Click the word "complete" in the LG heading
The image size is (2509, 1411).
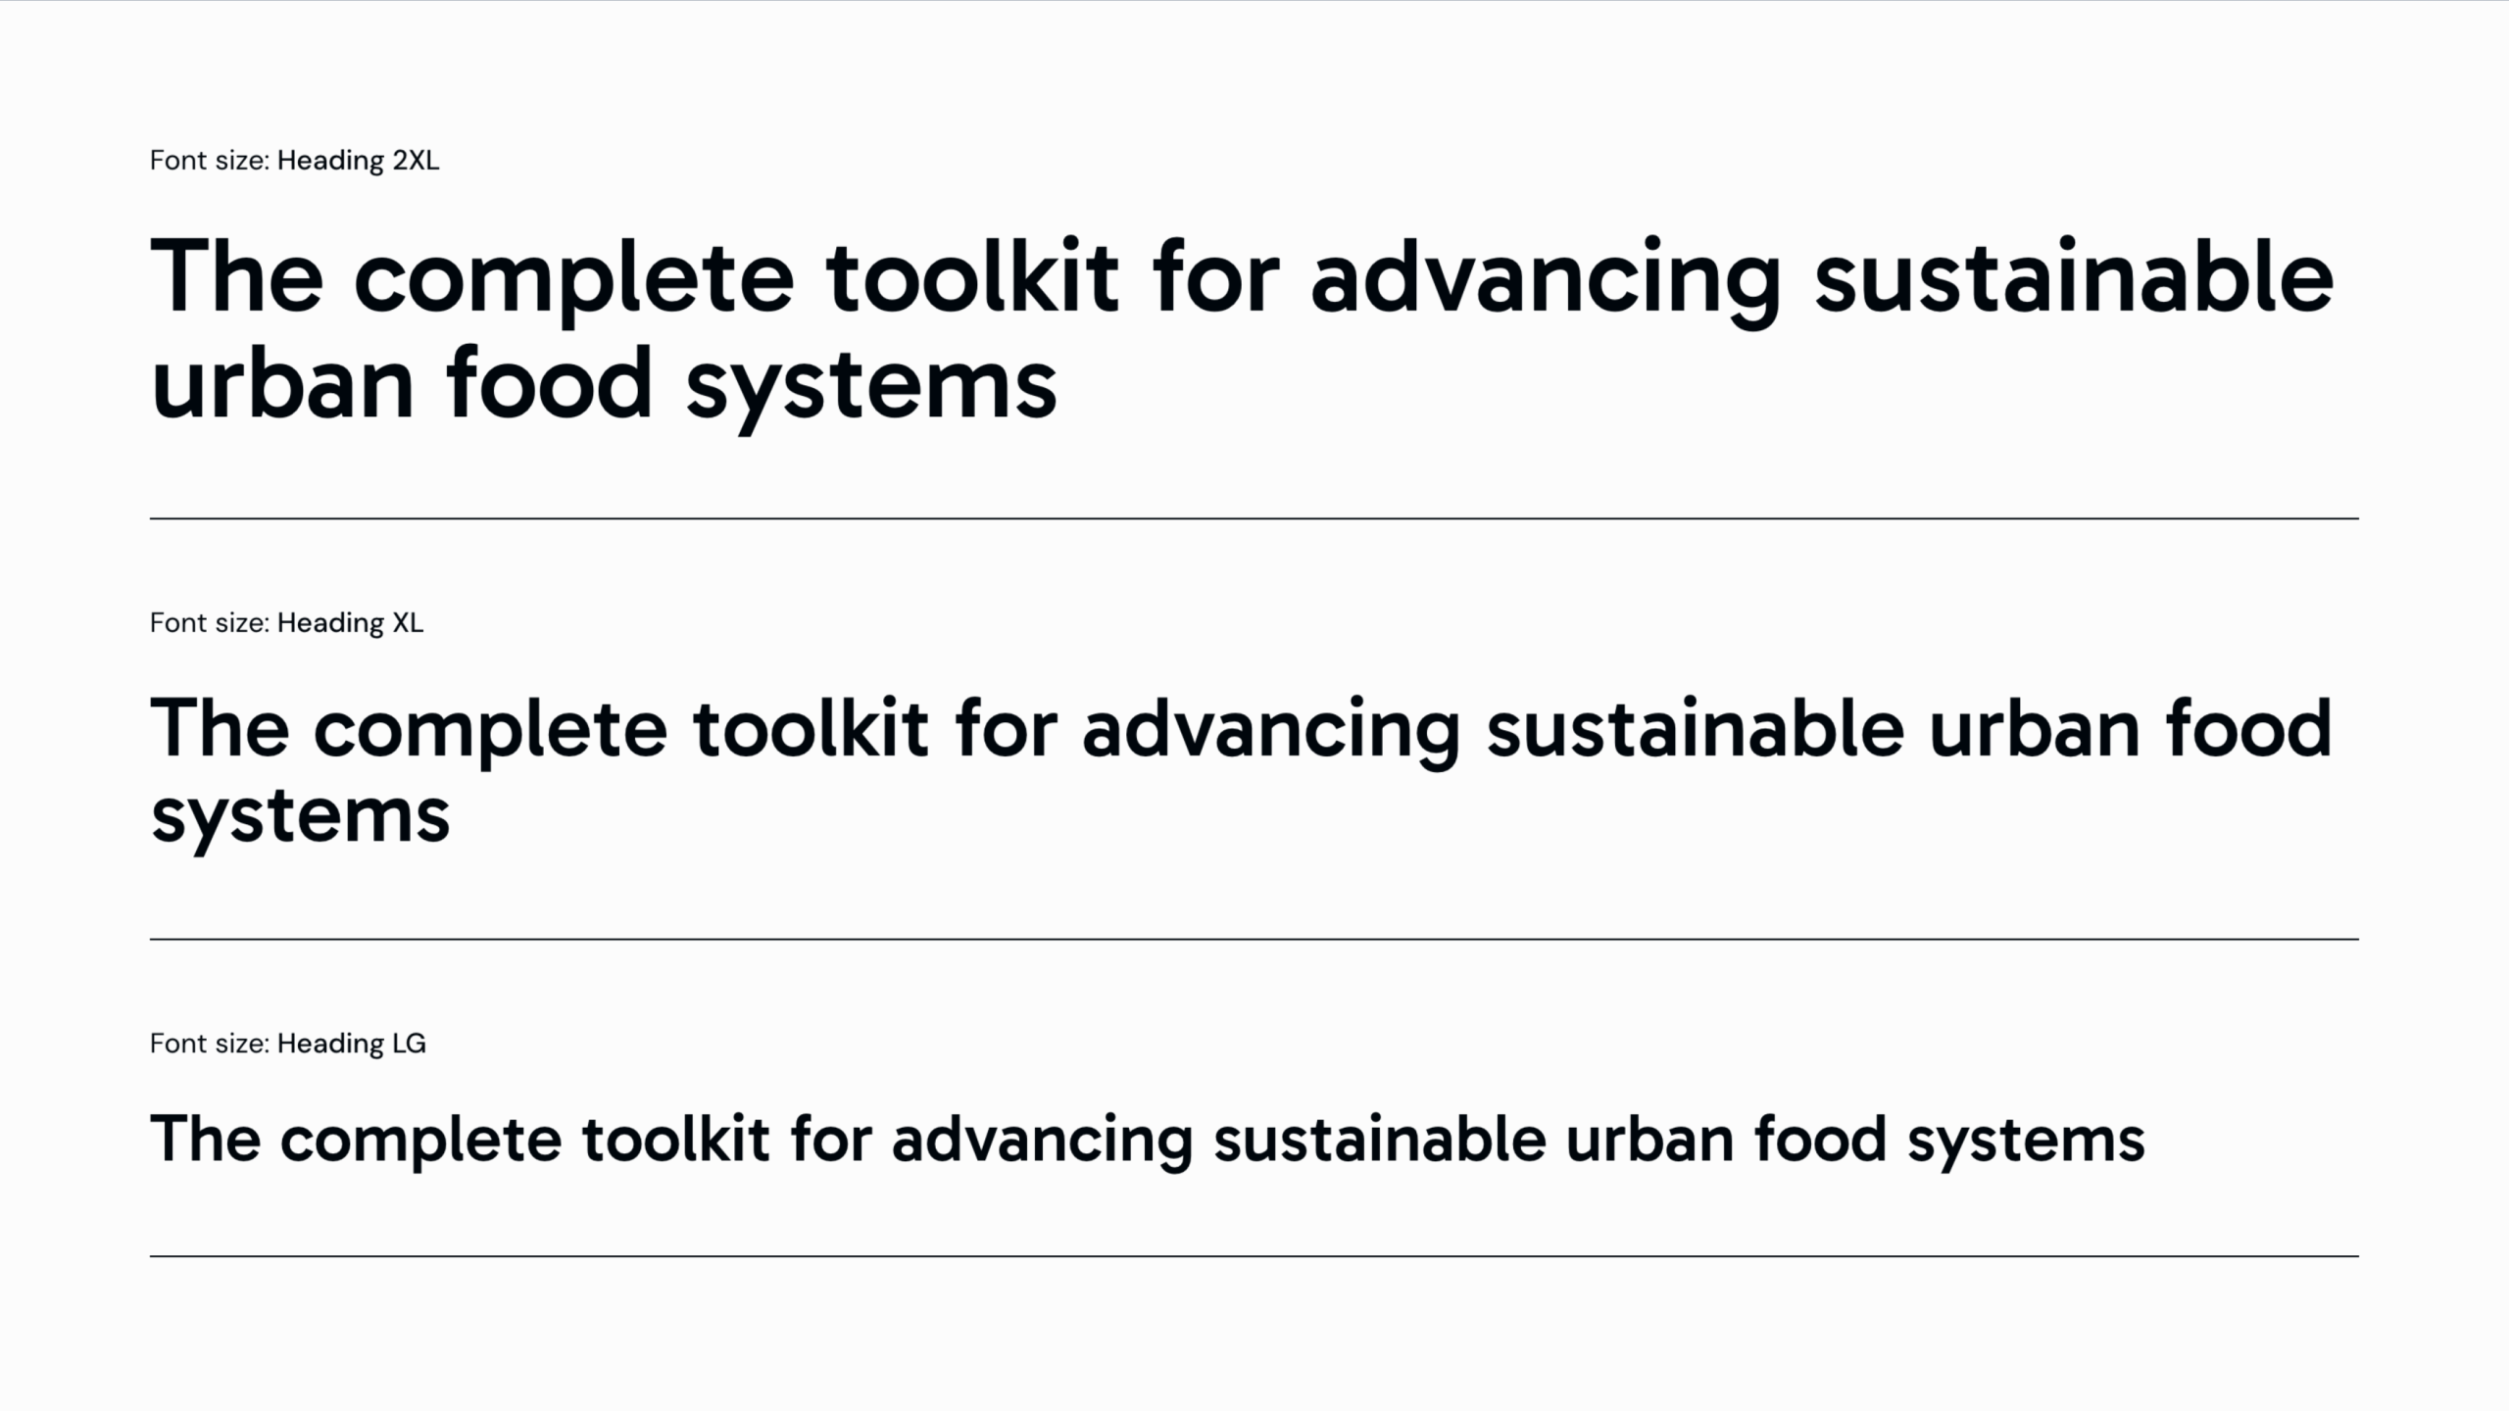(x=420, y=1143)
